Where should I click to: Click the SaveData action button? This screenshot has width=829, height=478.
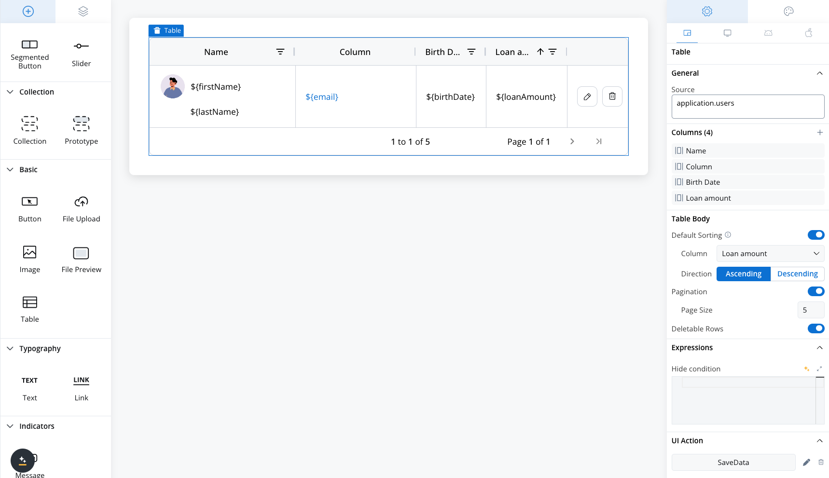click(x=733, y=462)
